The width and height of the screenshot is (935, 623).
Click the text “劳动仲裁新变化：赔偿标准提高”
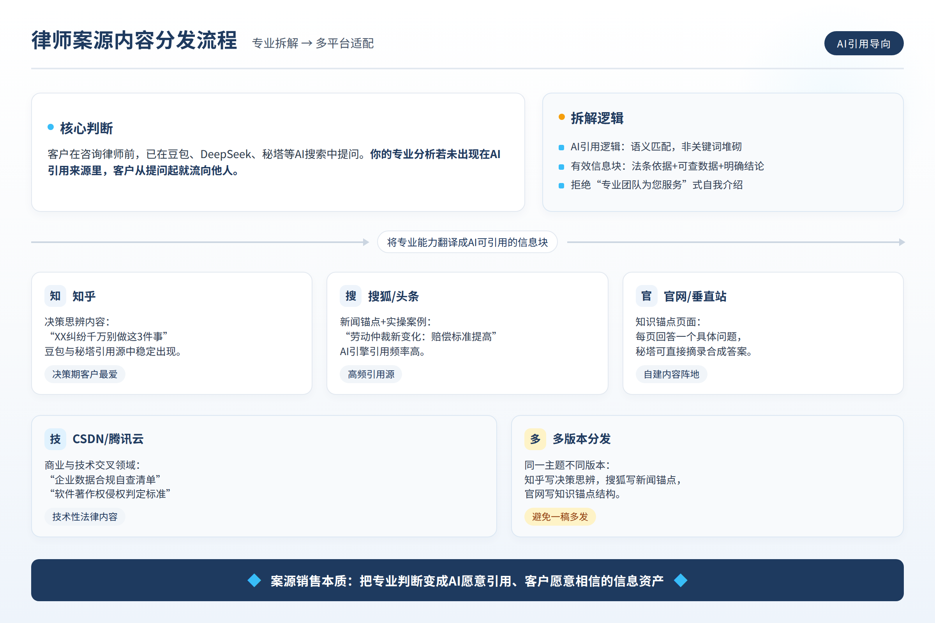(421, 336)
